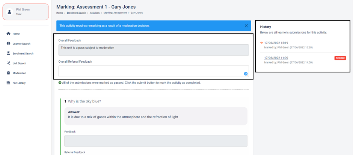Click the blue checkmark in Overall Referral Feedback

click(x=246, y=74)
